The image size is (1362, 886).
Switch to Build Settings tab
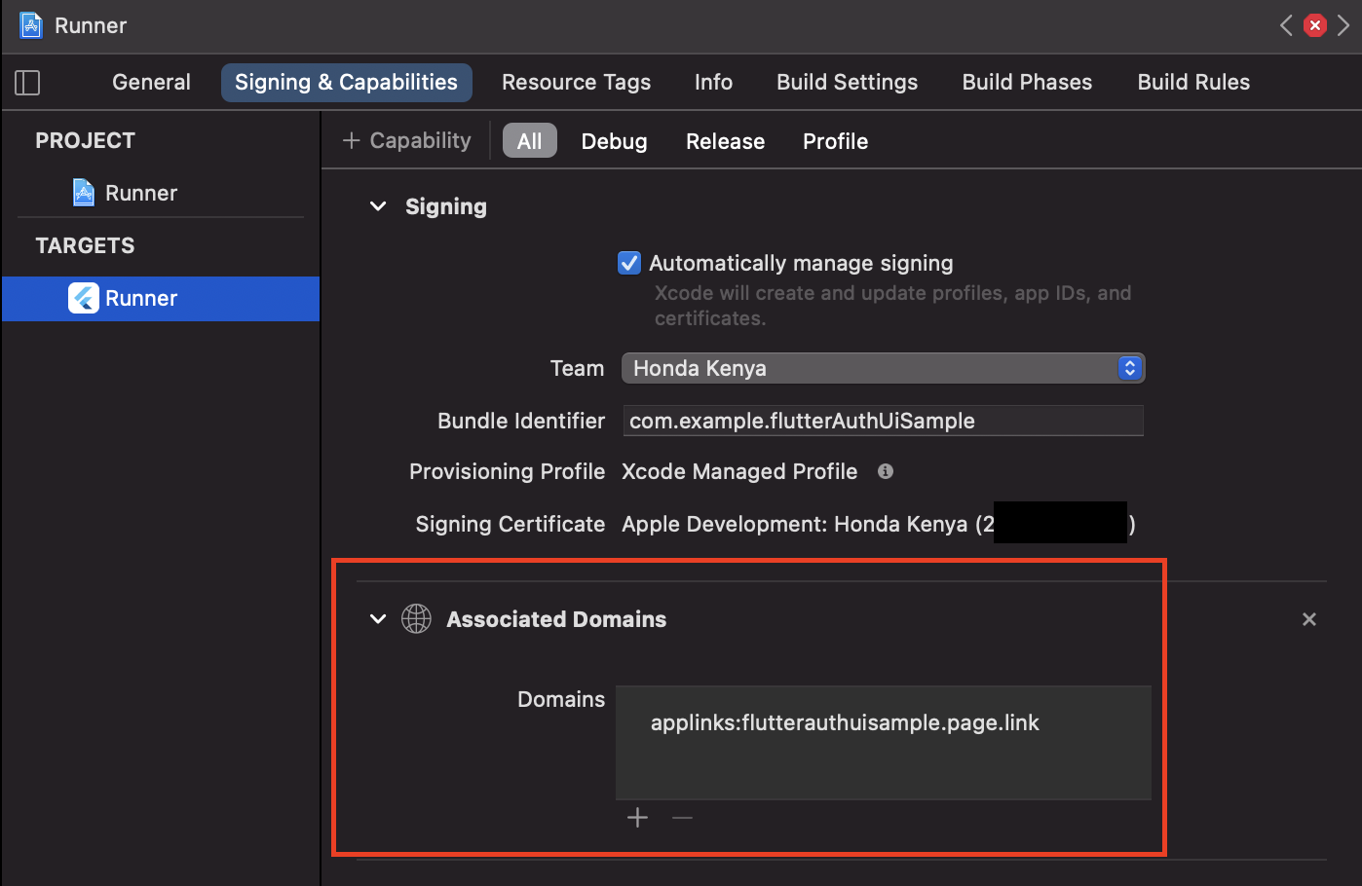tap(847, 83)
